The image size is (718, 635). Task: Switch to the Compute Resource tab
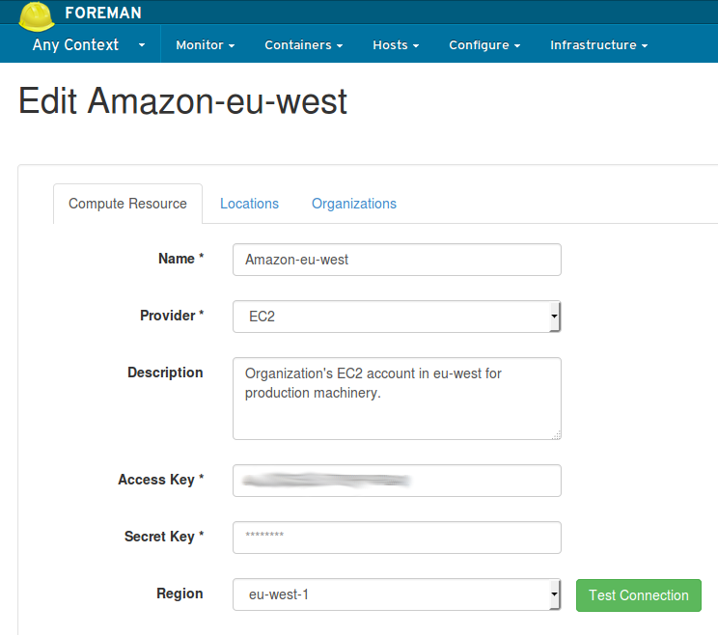point(127,204)
